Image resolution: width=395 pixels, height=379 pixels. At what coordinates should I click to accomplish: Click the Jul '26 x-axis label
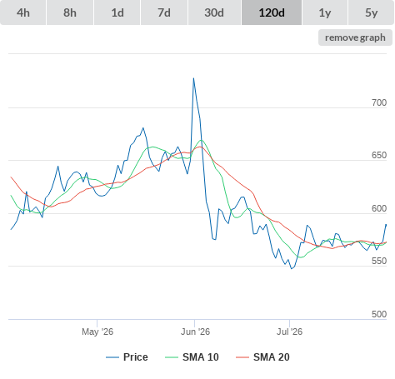pyautogui.click(x=289, y=332)
